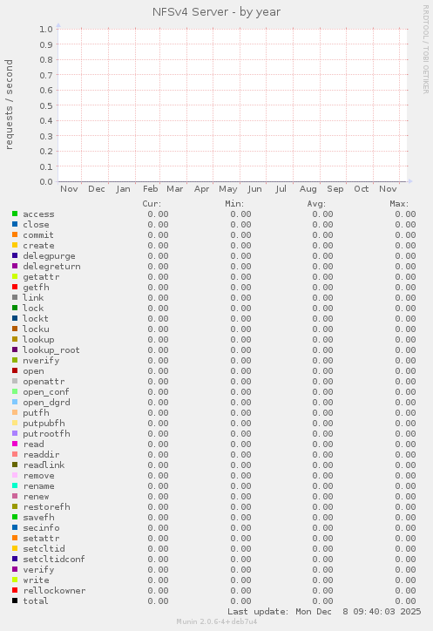Select the 'secinfo' legend label
Viewport: 433px width, 631px height.
41,528
